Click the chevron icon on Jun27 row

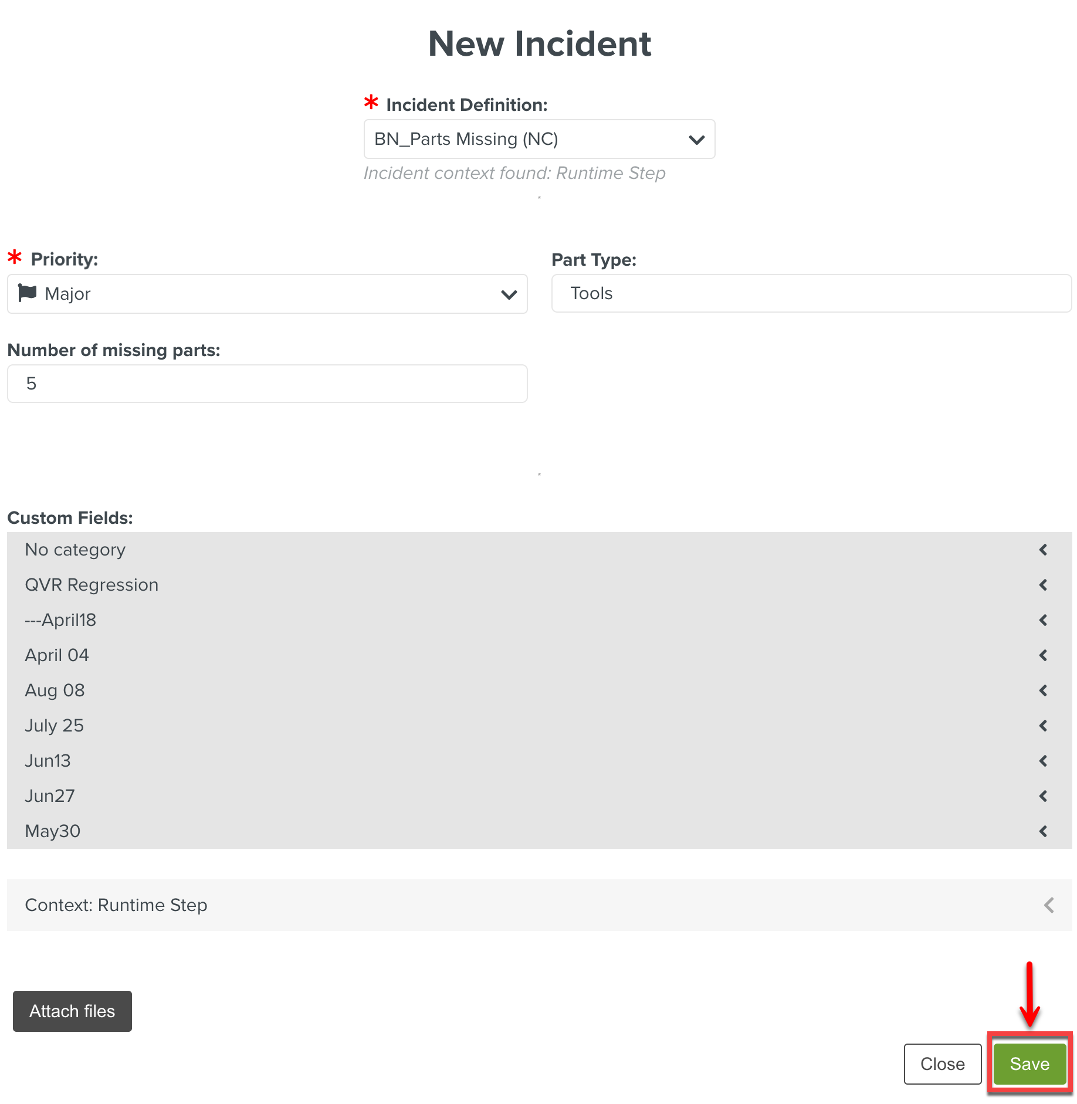click(1043, 796)
